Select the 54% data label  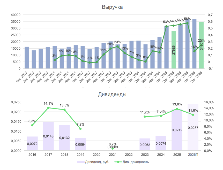(x=173, y=21)
